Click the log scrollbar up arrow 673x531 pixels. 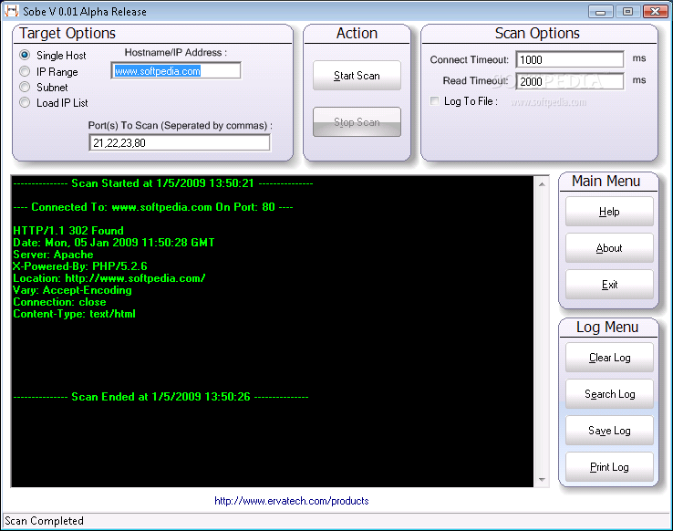click(x=542, y=184)
